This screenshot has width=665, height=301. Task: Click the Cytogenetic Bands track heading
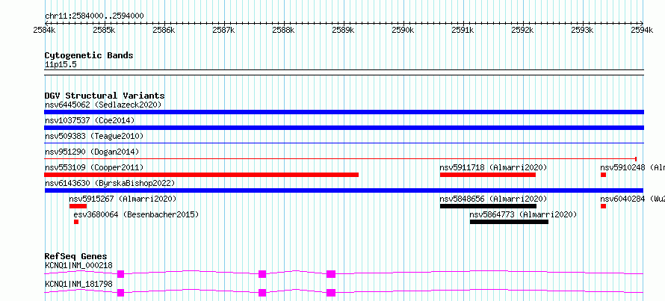89,55
